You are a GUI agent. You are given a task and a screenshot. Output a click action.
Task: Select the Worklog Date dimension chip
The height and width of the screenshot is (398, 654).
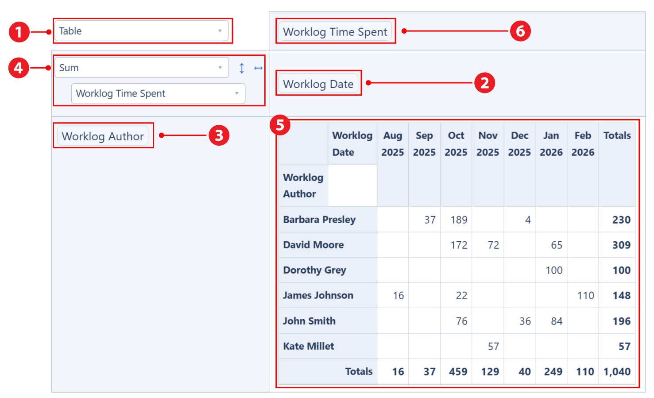point(318,83)
